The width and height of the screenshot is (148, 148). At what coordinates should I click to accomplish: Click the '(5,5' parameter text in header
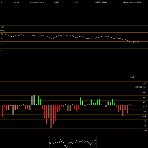(x=76, y=2)
